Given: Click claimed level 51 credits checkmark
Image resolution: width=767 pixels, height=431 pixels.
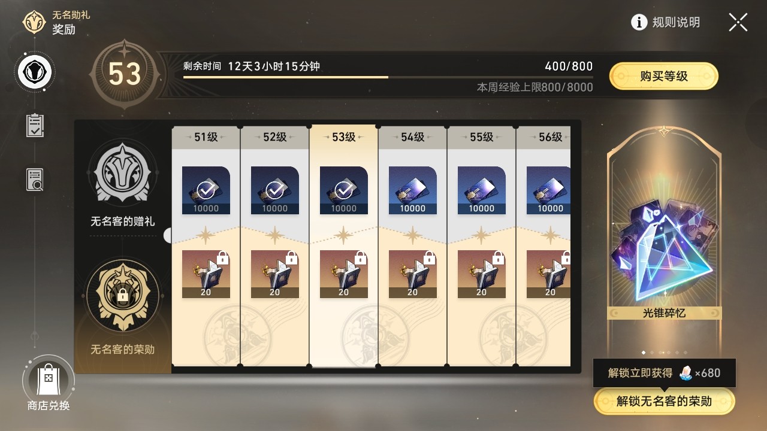Looking at the screenshot, I should coord(206,190).
